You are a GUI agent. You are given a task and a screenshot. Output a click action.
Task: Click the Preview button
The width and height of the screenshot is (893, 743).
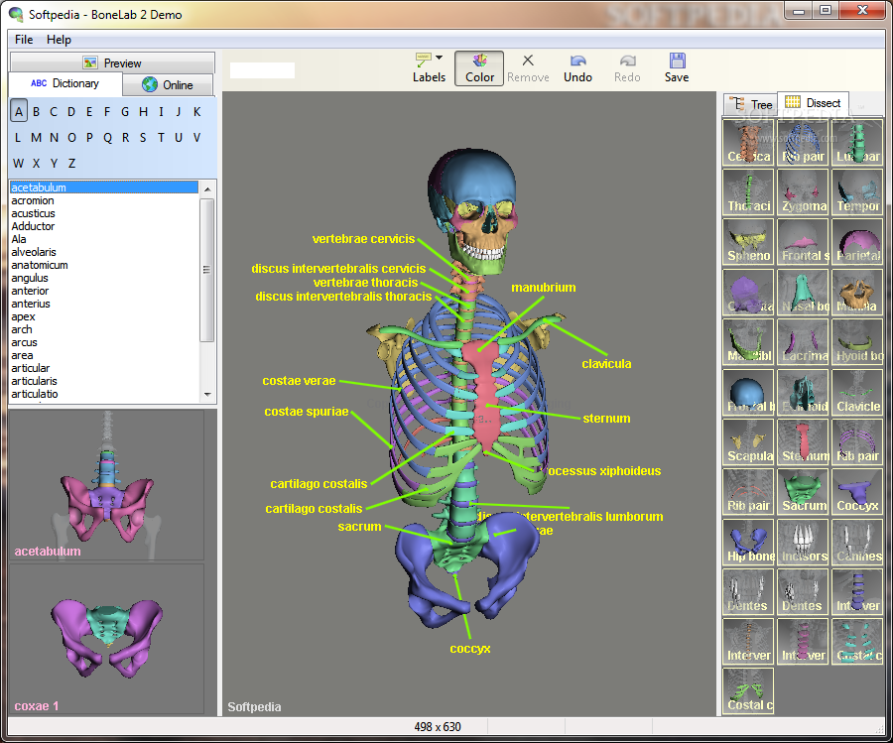(112, 62)
